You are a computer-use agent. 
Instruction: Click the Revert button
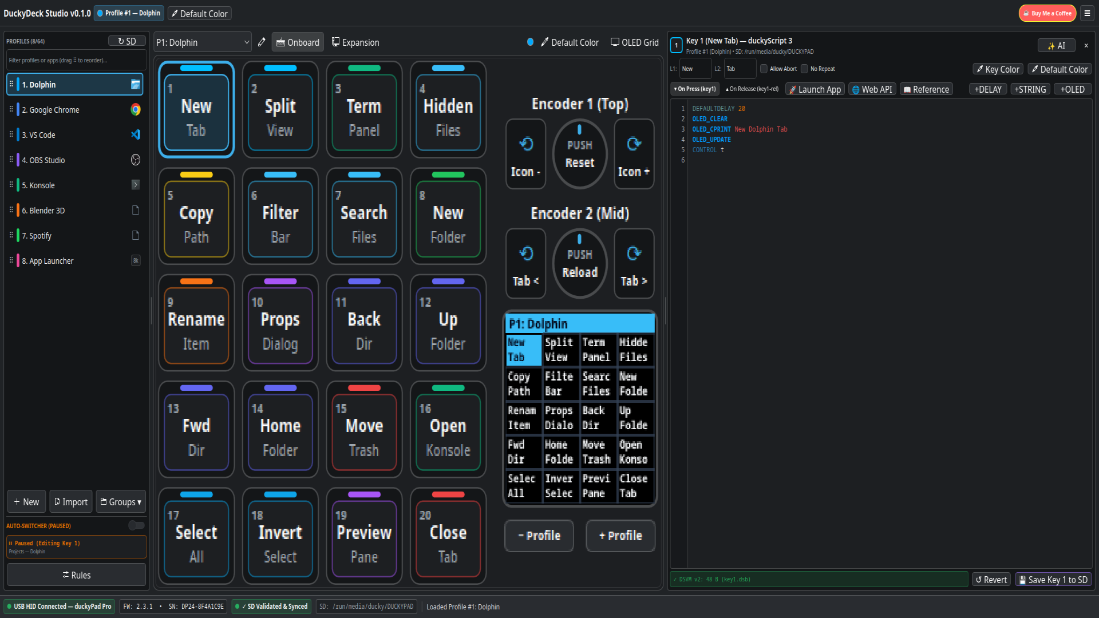[x=991, y=580]
